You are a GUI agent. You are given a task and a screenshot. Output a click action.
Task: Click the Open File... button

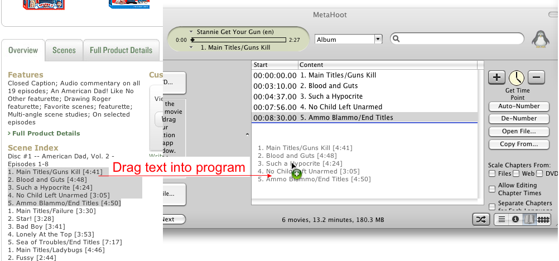pyautogui.click(x=519, y=131)
